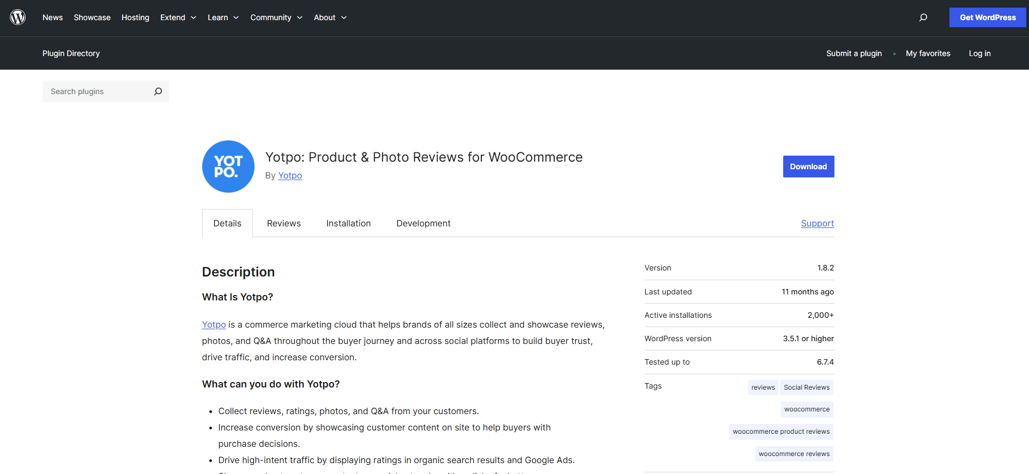
Task: Click the WordPress logo icon
Action: click(18, 17)
